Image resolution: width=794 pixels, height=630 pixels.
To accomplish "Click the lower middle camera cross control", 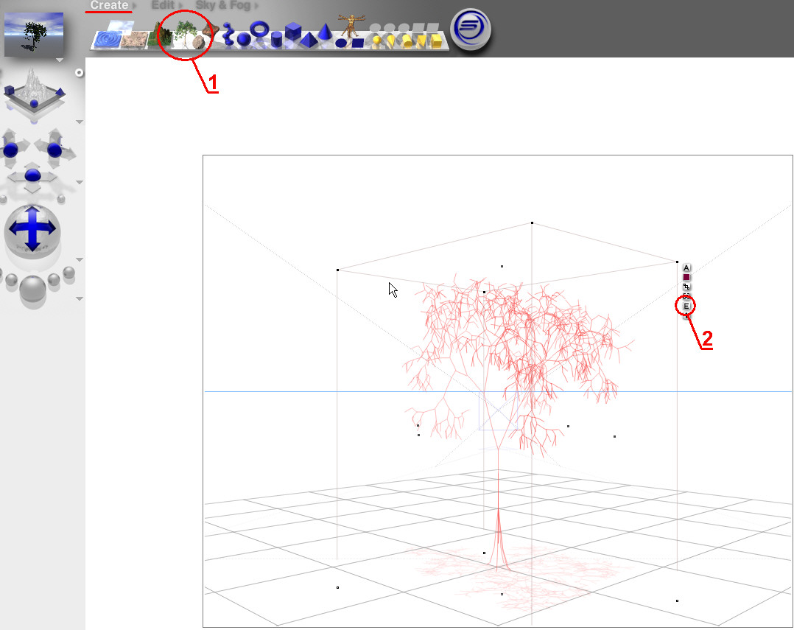I will 32,177.
